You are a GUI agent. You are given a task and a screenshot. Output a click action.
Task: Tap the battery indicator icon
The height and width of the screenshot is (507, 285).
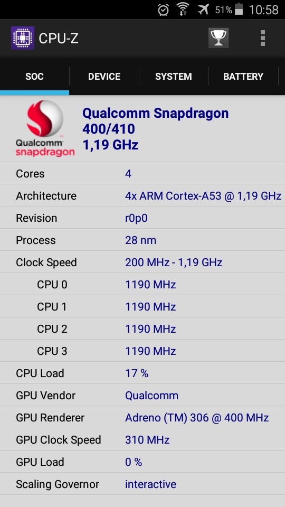pos(239,9)
